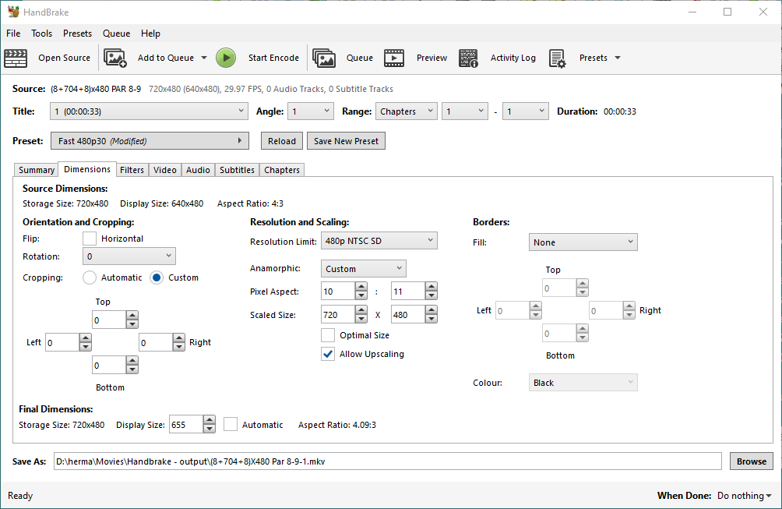Click the Reload preset button

[x=282, y=141]
